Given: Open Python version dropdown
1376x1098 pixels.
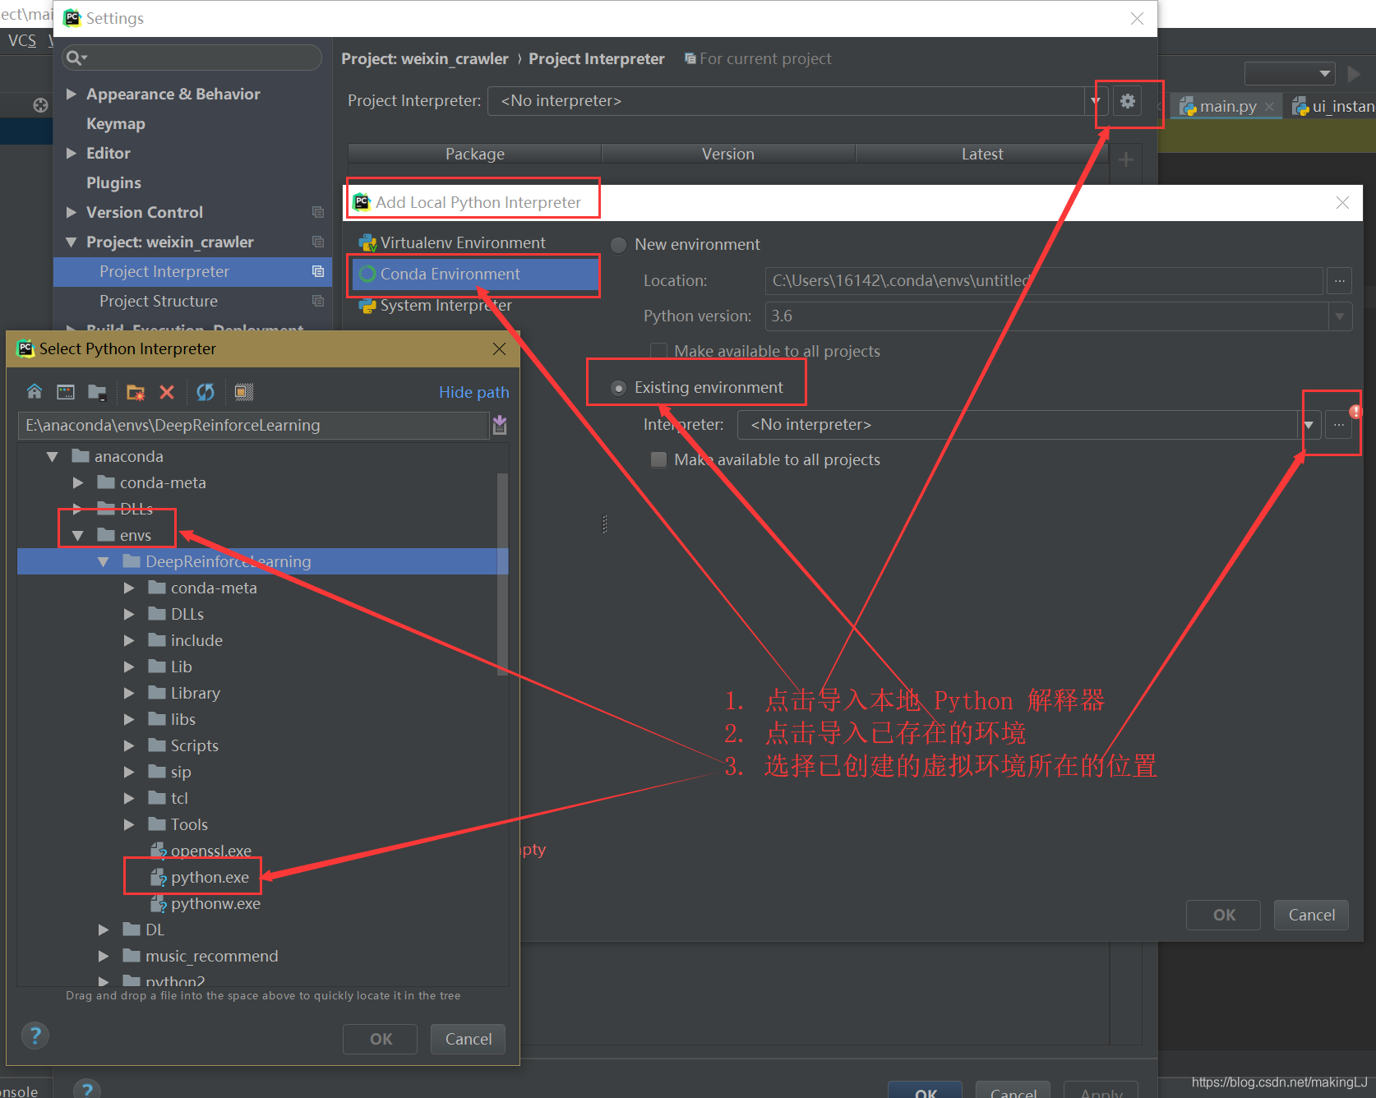Looking at the screenshot, I should pos(1340,316).
